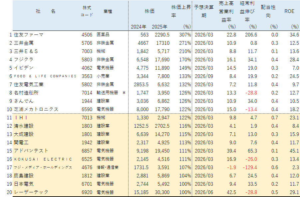
Task: Click the 株価上昇率 column header
Action: (181, 11)
